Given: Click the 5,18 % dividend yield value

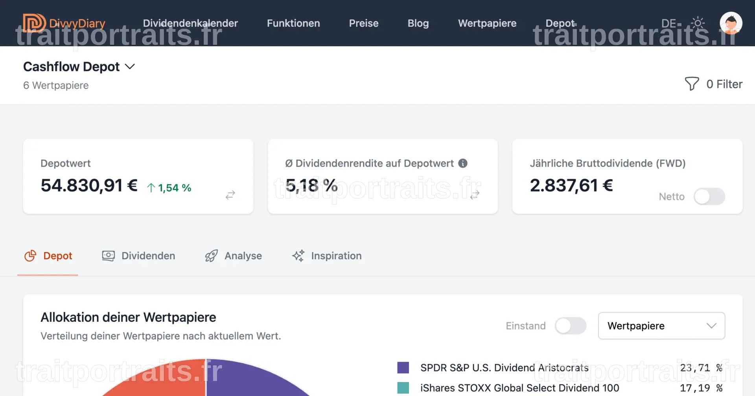Looking at the screenshot, I should (x=311, y=185).
